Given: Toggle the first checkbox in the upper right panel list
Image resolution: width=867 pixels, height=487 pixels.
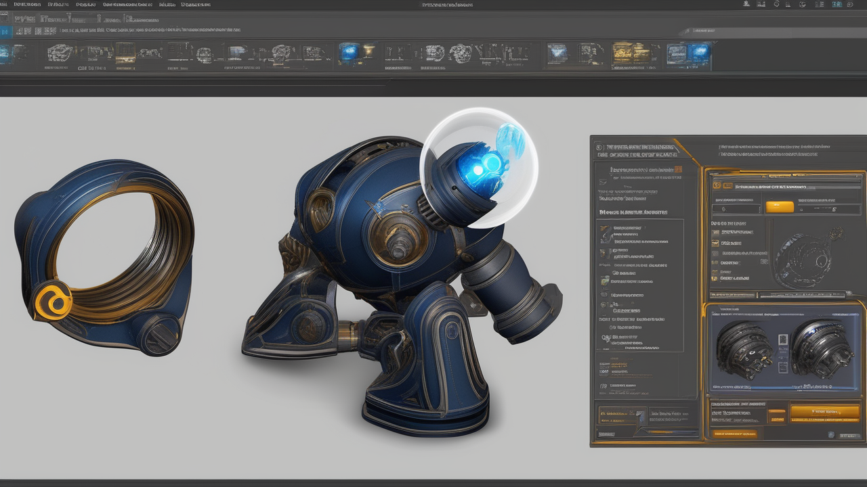Looking at the screenshot, I should pyautogui.click(x=715, y=233).
